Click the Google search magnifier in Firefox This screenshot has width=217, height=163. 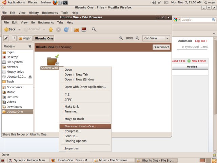(214, 20)
